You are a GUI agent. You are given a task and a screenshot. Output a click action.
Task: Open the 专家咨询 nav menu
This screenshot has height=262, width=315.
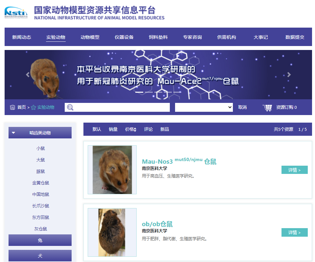192,37
